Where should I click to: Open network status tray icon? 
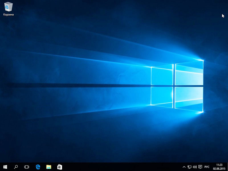[x=189, y=167]
